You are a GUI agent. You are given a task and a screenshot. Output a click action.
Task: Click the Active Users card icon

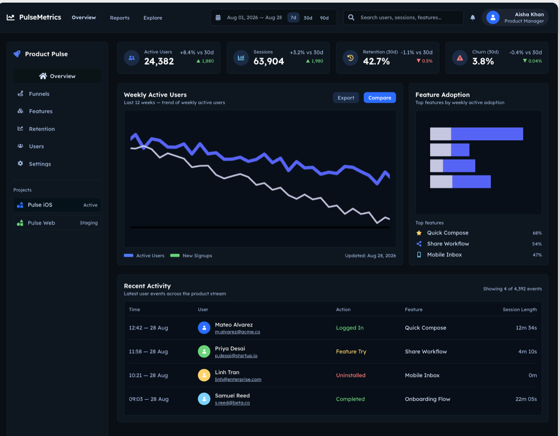pos(132,58)
